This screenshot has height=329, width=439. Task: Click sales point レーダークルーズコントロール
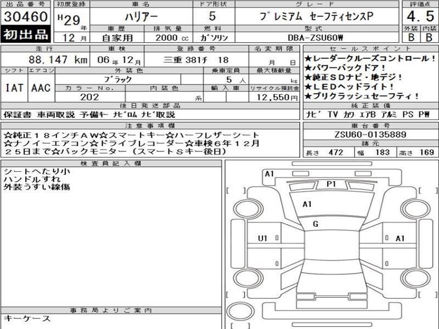[370, 59]
